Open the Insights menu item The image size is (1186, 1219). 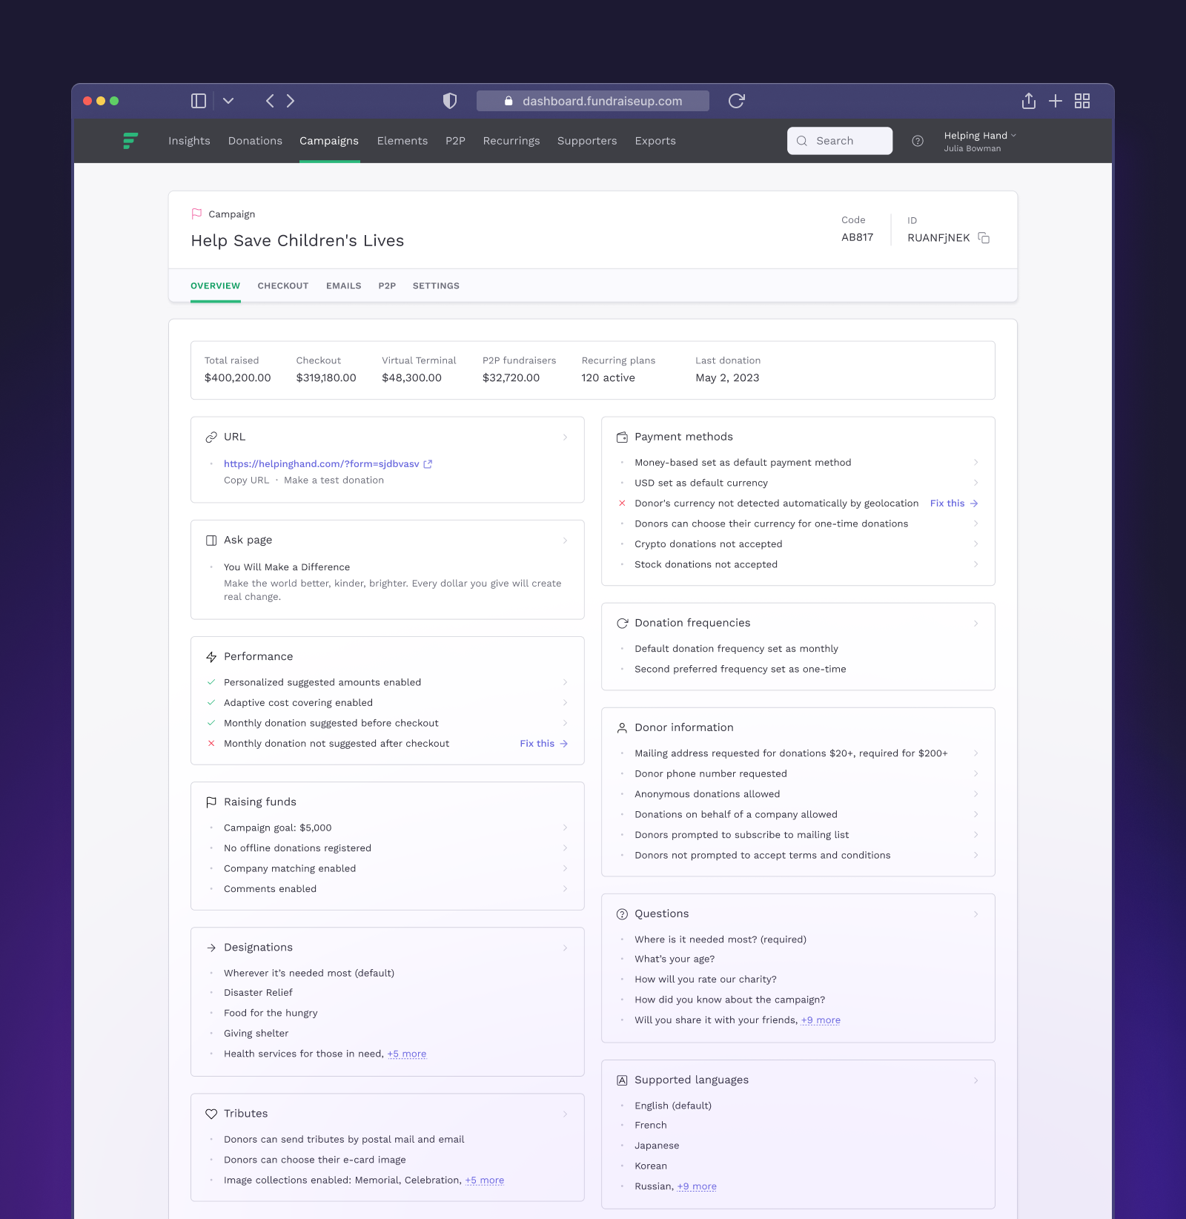pos(189,141)
